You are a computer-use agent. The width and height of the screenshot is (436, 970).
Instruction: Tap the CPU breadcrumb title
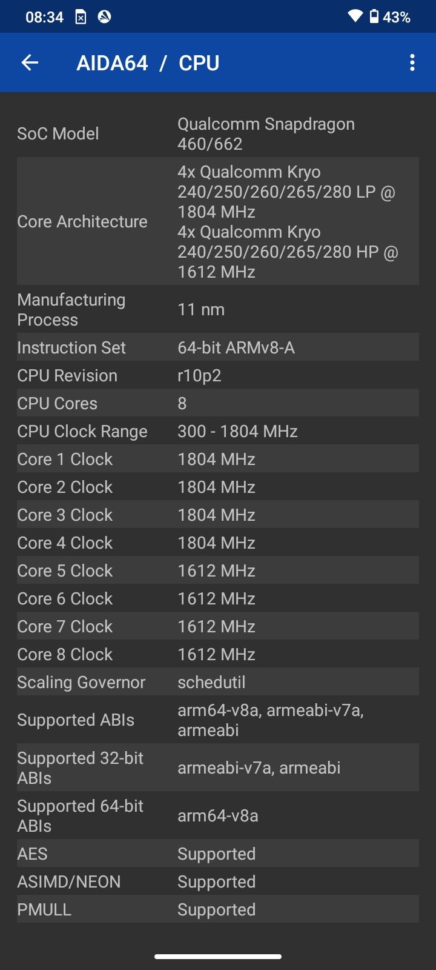[199, 63]
